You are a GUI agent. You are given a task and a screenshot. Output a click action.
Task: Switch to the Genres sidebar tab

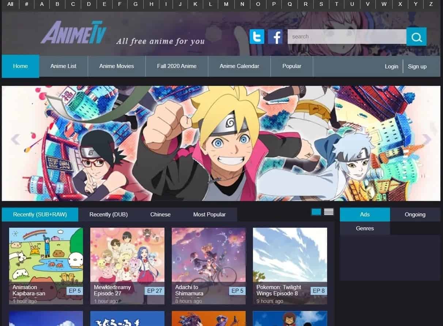[x=365, y=228]
